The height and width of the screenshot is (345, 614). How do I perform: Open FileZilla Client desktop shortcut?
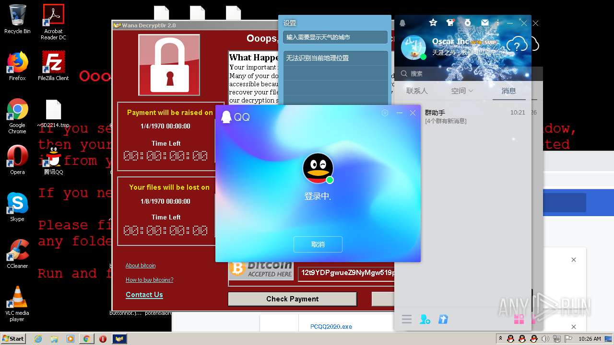click(x=53, y=66)
